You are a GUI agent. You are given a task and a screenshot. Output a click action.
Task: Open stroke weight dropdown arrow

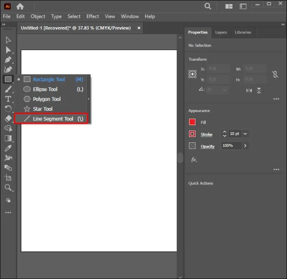pos(245,134)
